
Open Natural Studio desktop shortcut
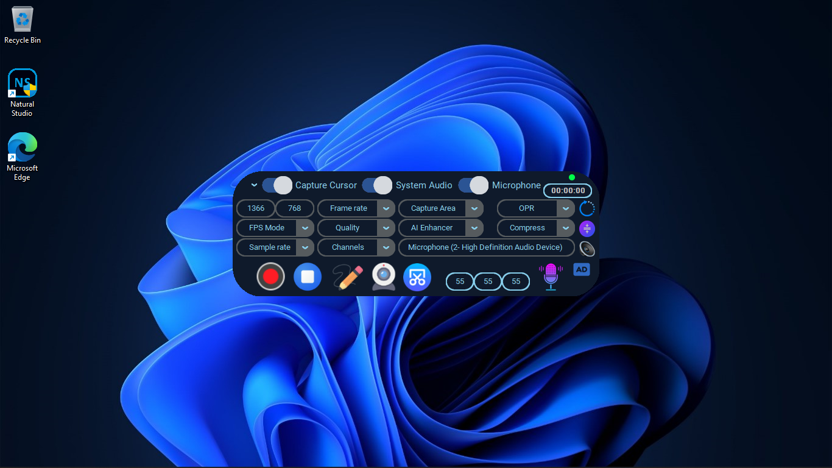[x=23, y=93]
